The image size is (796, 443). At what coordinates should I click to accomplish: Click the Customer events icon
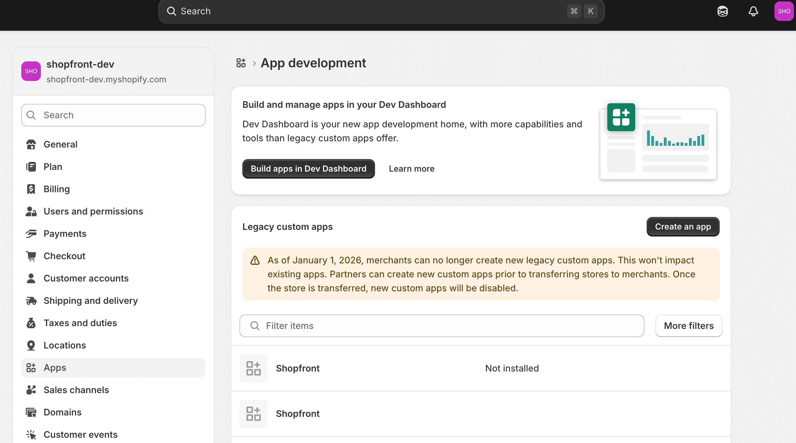pos(31,435)
